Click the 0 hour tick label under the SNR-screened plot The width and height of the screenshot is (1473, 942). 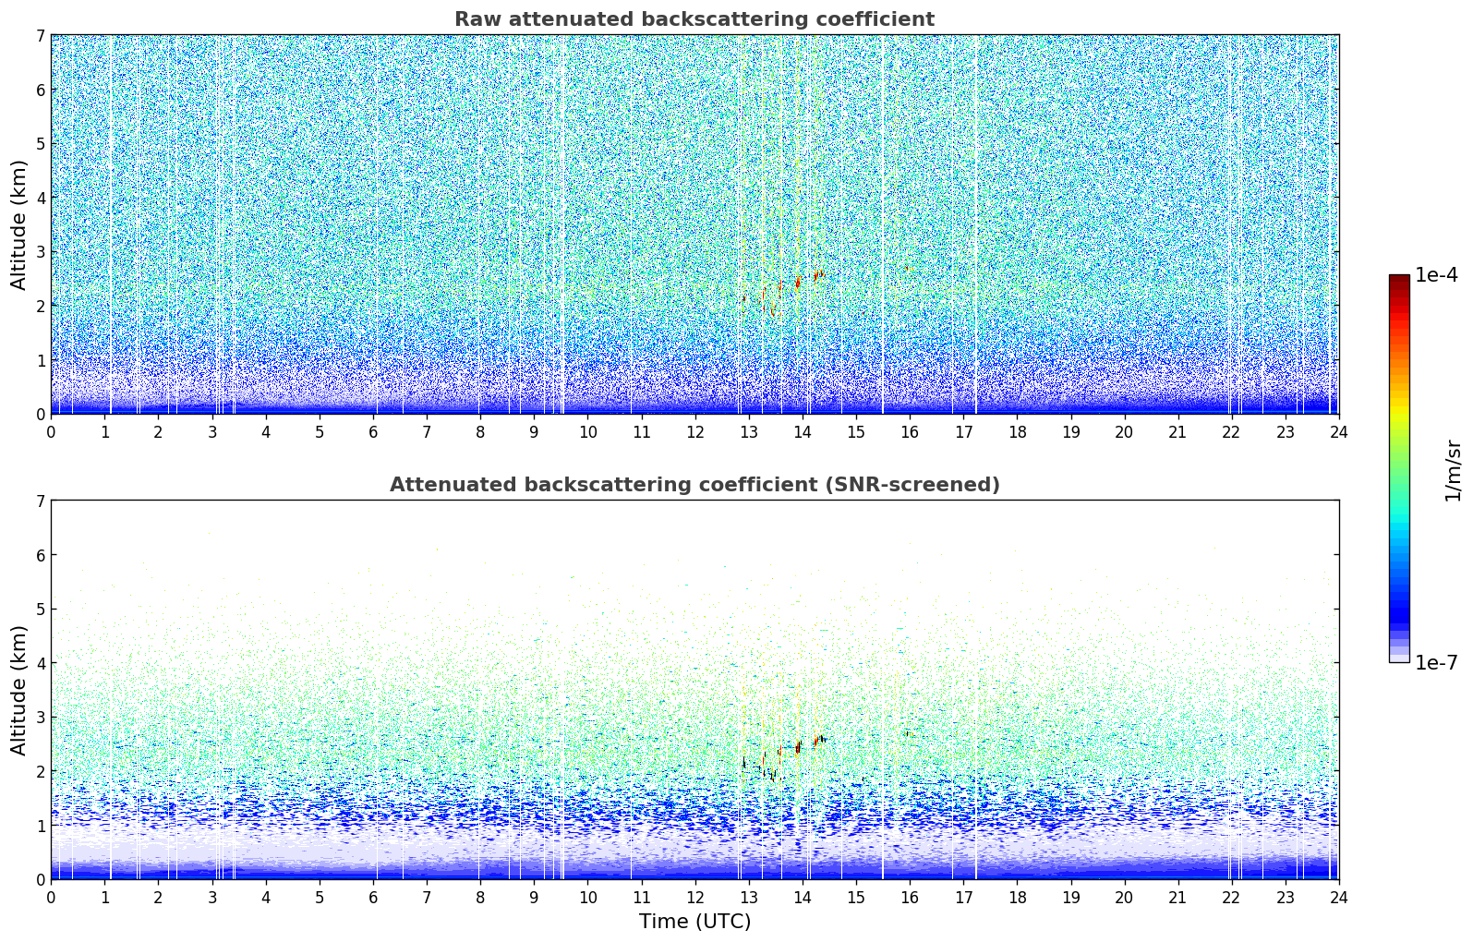tap(51, 897)
